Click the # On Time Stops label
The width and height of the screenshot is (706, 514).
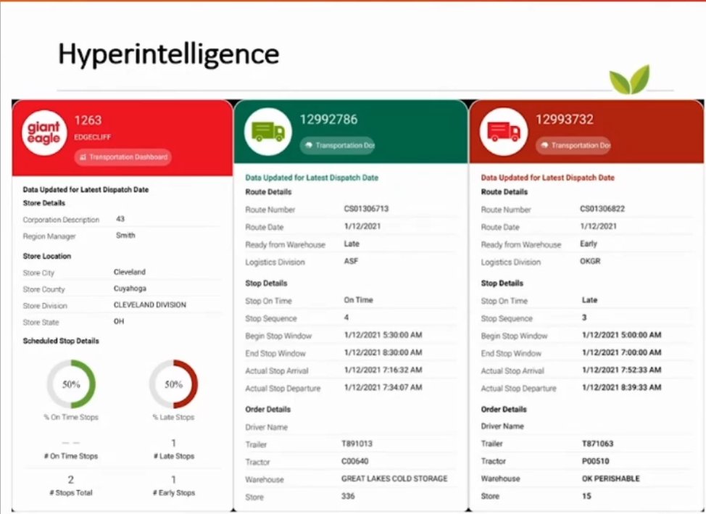tap(71, 456)
